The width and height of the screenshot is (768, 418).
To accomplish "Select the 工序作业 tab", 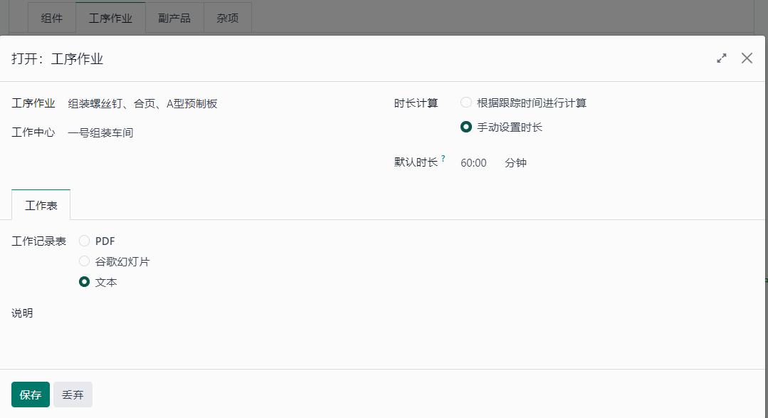I will tap(110, 18).
